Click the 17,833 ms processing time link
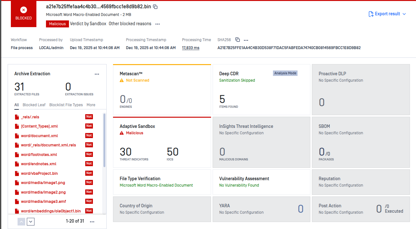 pos(191,48)
